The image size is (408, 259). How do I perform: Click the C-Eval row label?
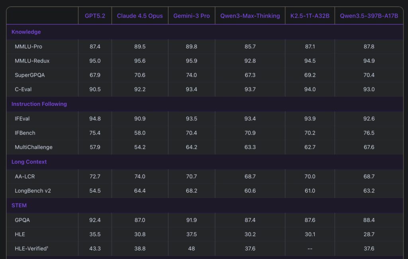click(x=24, y=89)
